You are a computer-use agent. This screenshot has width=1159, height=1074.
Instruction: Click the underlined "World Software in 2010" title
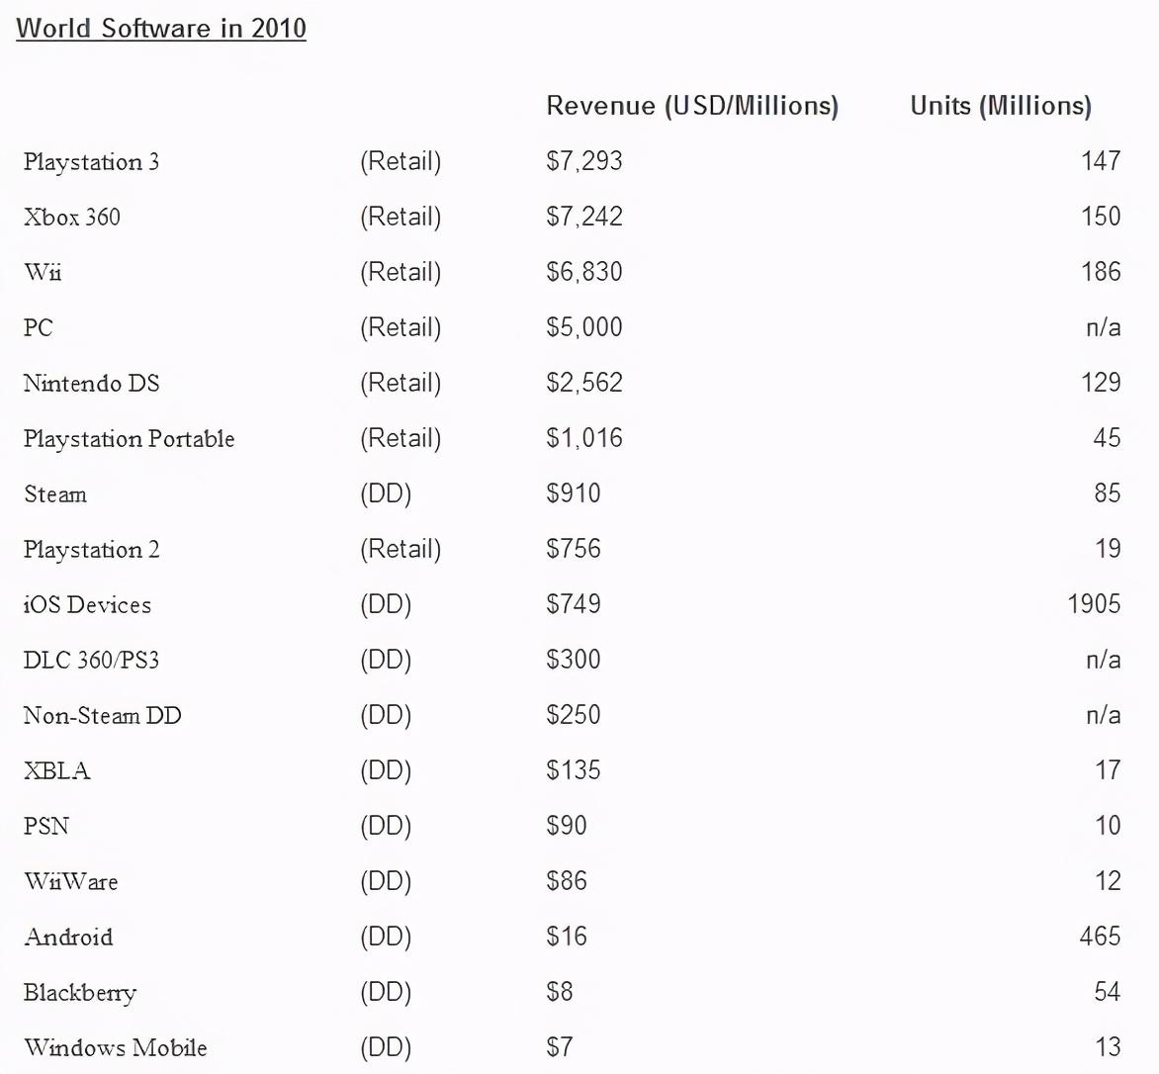click(x=161, y=28)
